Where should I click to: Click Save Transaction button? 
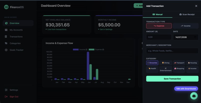click(172, 79)
